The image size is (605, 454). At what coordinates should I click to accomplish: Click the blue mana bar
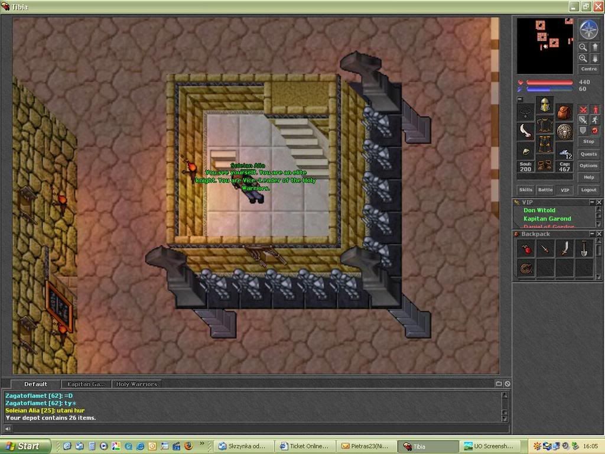click(549, 89)
